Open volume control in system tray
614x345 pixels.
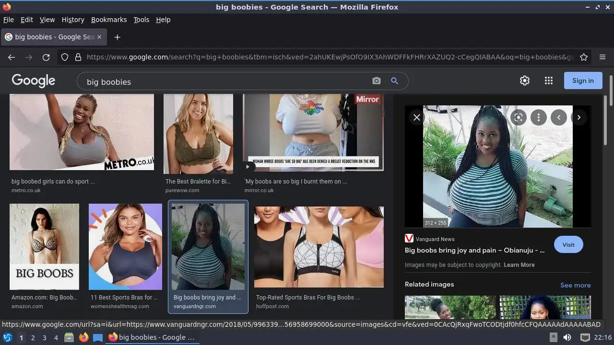(x=567, y=337)
